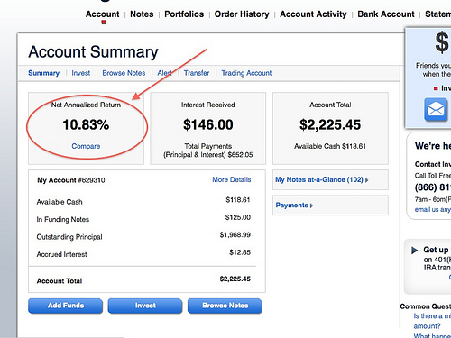Open Account Activity in top navigation
Screen dimensions: 451x338
(313, 14)
